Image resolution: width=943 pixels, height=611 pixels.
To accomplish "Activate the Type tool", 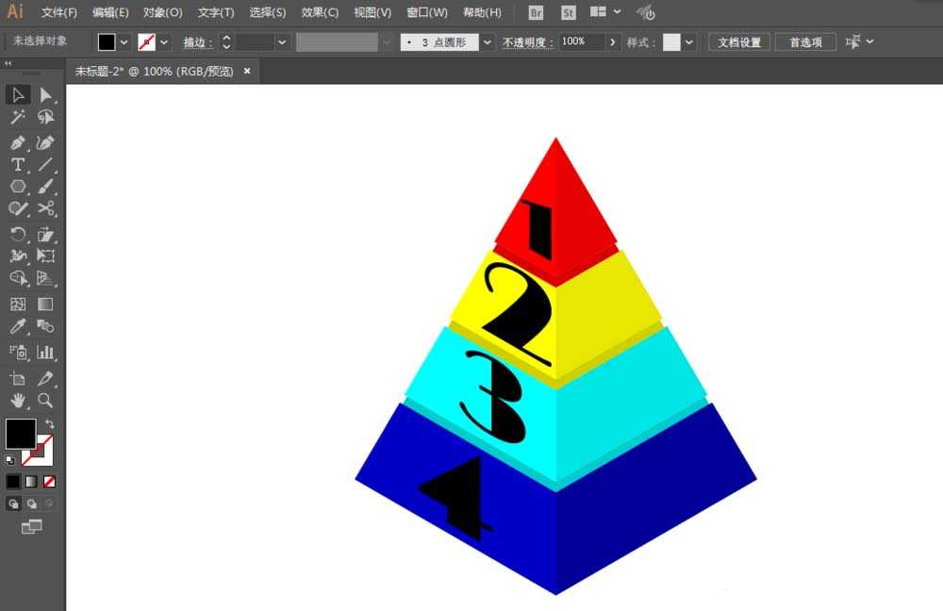I will tap(17, 165).
